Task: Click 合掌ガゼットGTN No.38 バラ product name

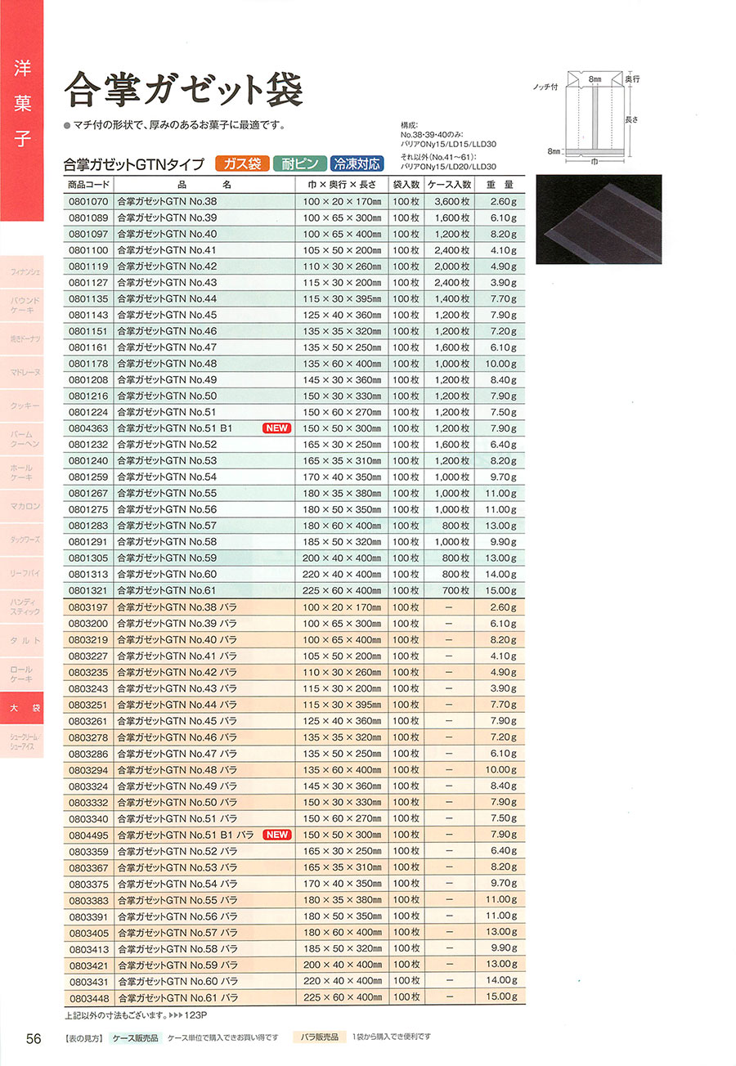Action: (177, 607)
